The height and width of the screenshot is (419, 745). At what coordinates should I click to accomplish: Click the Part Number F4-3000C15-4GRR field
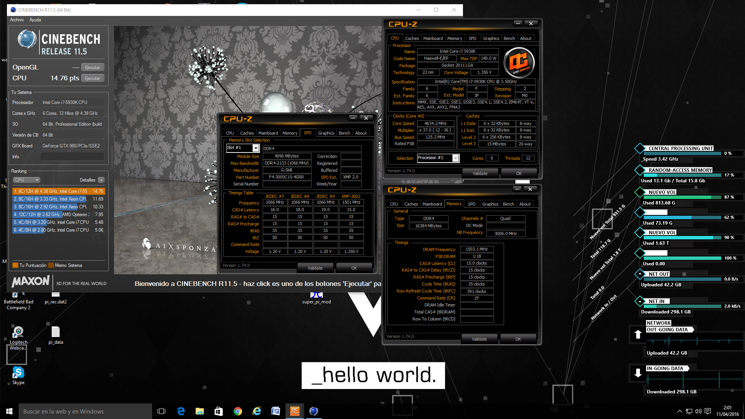287,177
